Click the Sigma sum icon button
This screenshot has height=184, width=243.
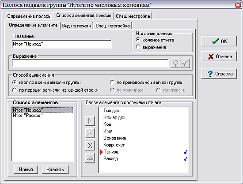(90, 146)
